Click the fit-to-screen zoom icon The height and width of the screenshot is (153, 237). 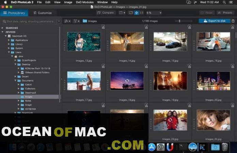coord(131,13)
